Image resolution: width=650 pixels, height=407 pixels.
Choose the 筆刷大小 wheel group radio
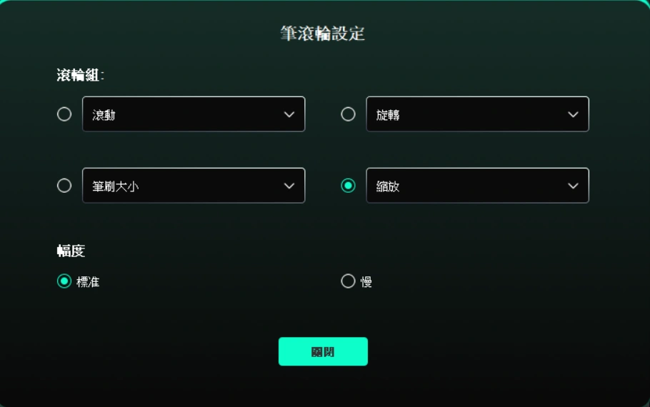[64, 185]
